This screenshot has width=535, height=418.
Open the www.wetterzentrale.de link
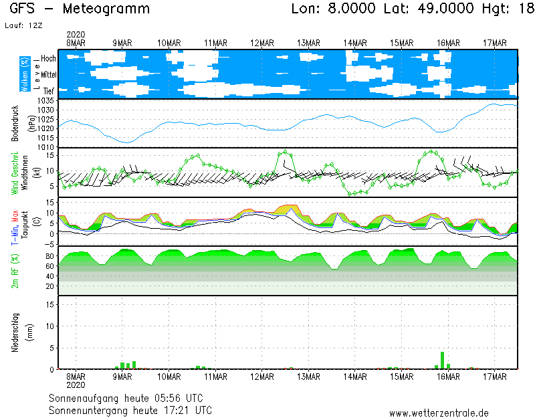tap(439, 413)
